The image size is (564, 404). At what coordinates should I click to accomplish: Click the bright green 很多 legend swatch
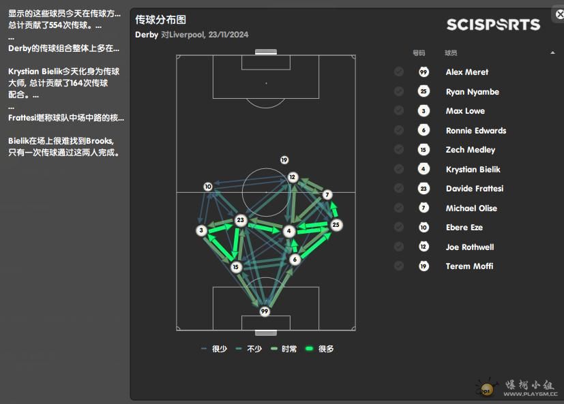click(309, 348)
